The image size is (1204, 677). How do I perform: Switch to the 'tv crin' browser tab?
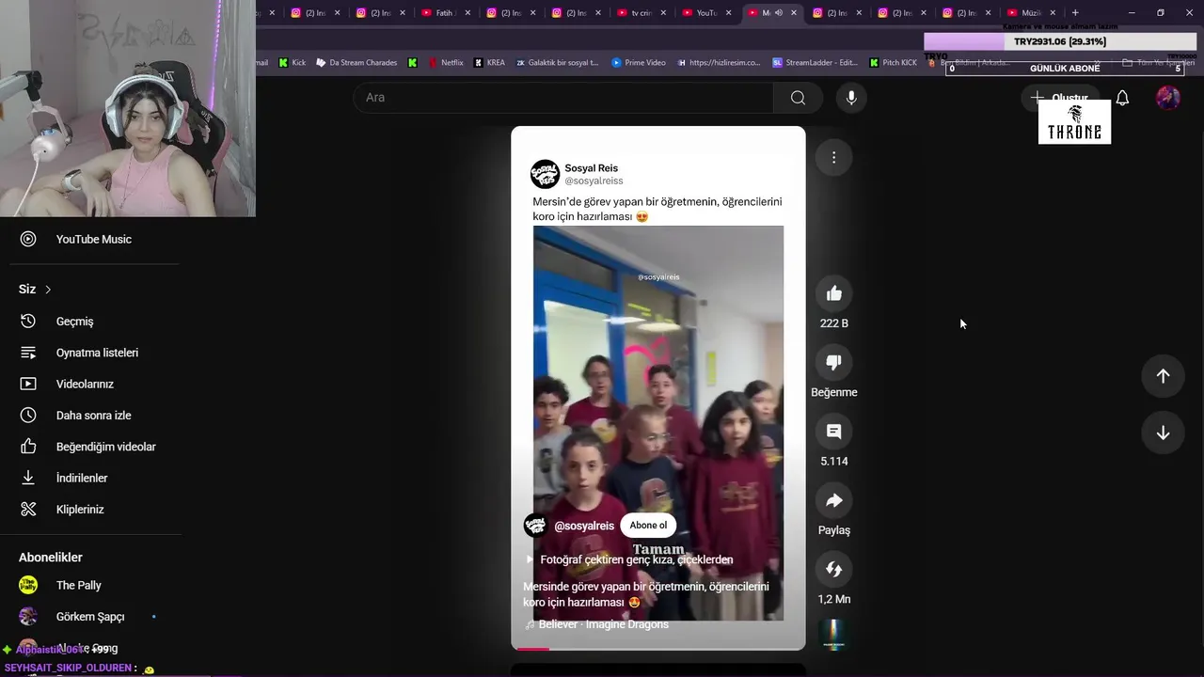tap(641, 13)
